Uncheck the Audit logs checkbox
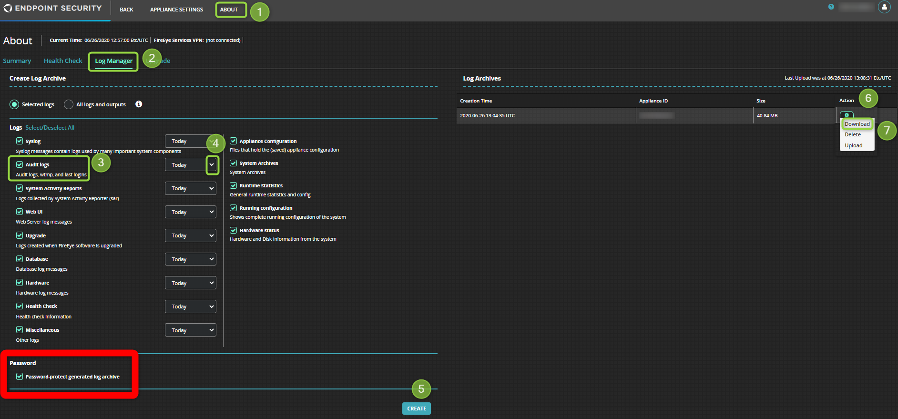This screenshot has height=419, width=898. pyautogui.click(x=20, y=164)
